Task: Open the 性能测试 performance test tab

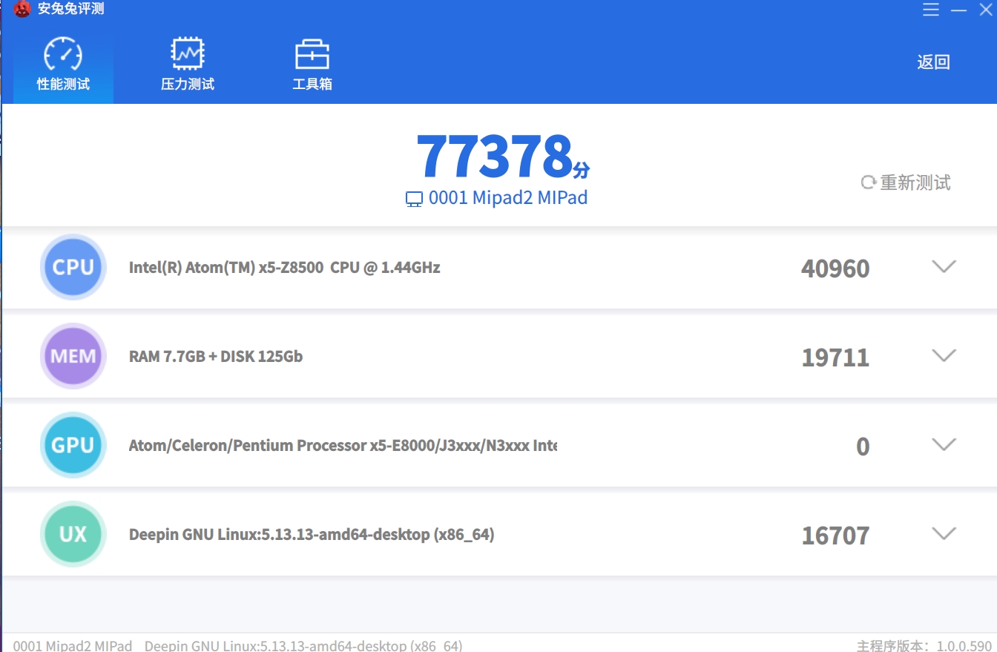Action: (63, 65)
